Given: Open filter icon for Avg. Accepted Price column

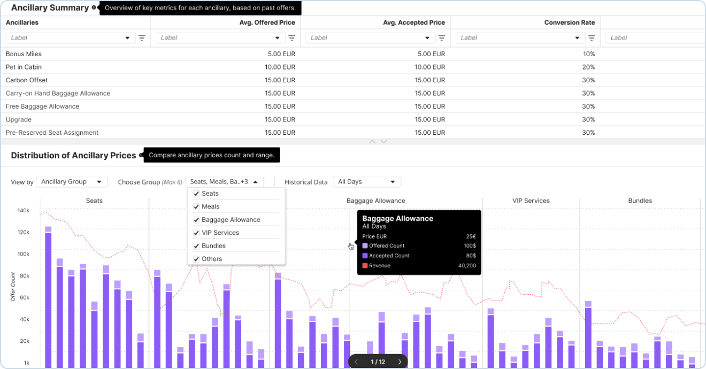Looking at the screenshot, I should click(x=441, y=38).
